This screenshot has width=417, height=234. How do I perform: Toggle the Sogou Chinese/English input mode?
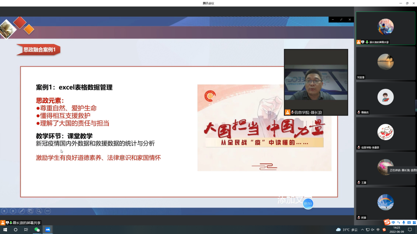pyautogui.click(x=393, y=223)
